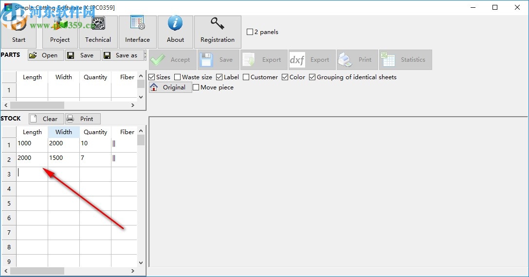The height and width of the screenshot is (277, 529).
Task: Select stock quantity cell 10
Action: coord(95,145)
